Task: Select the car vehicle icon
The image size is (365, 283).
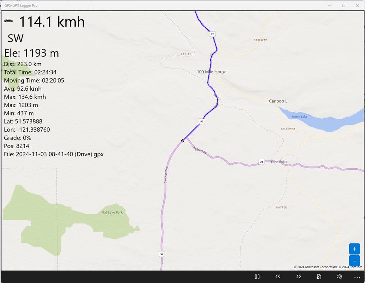Action: (8, 20)
